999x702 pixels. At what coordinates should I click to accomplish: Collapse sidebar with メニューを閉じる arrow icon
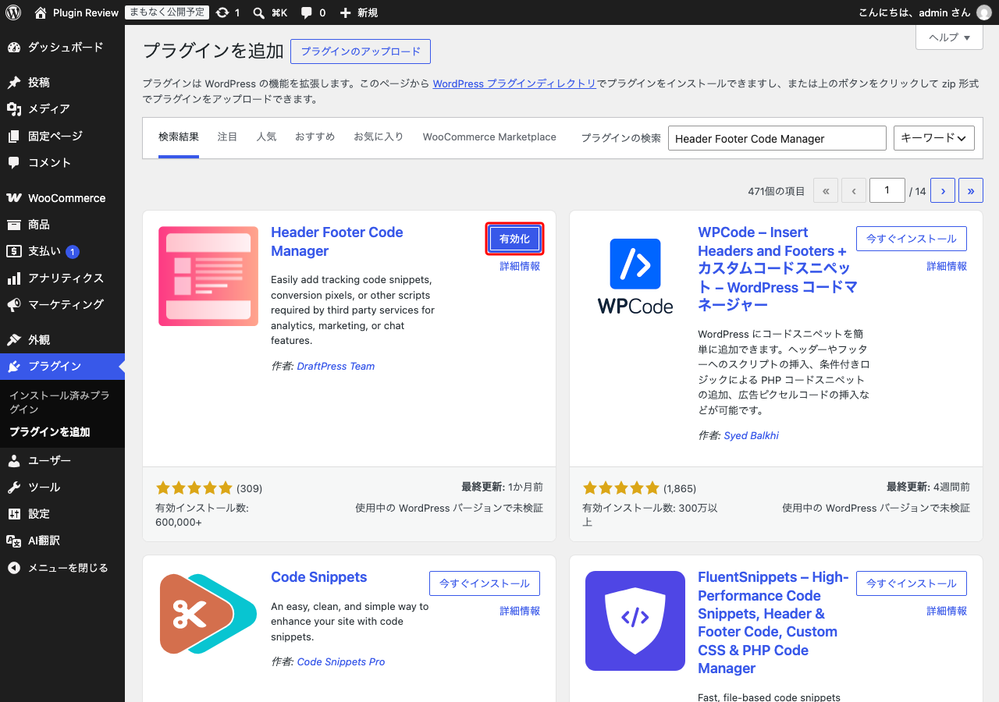tap(14, 568)
